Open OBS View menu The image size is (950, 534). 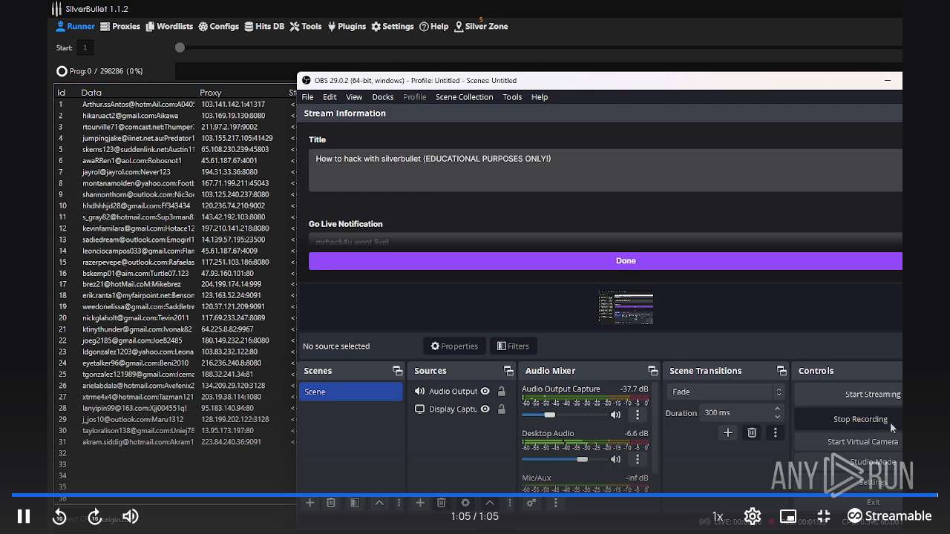(354, 96)
